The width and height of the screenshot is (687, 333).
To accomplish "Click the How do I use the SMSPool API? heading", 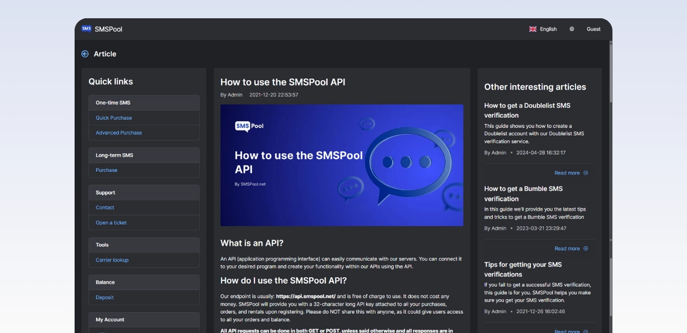I will click(283, 280).
